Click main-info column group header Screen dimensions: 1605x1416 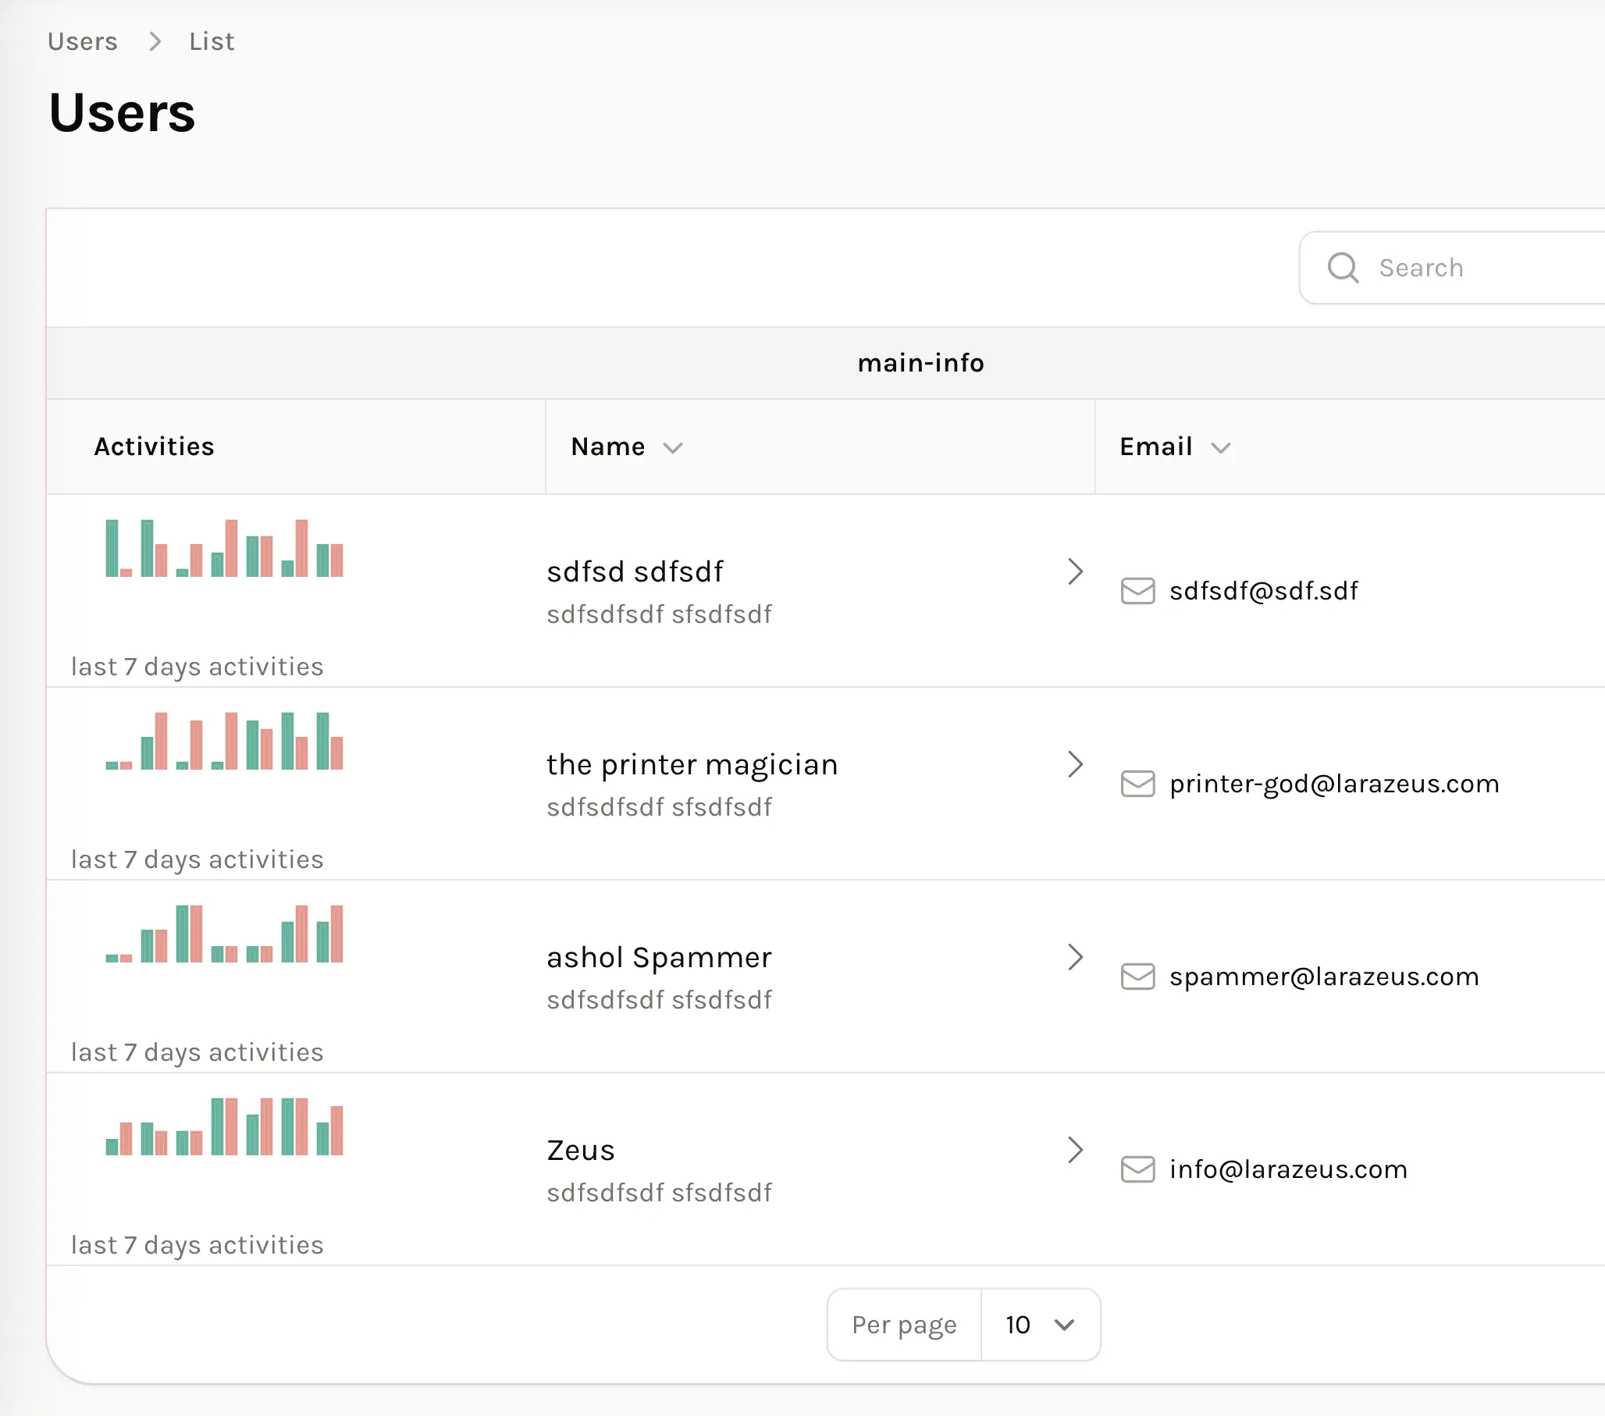920,363
